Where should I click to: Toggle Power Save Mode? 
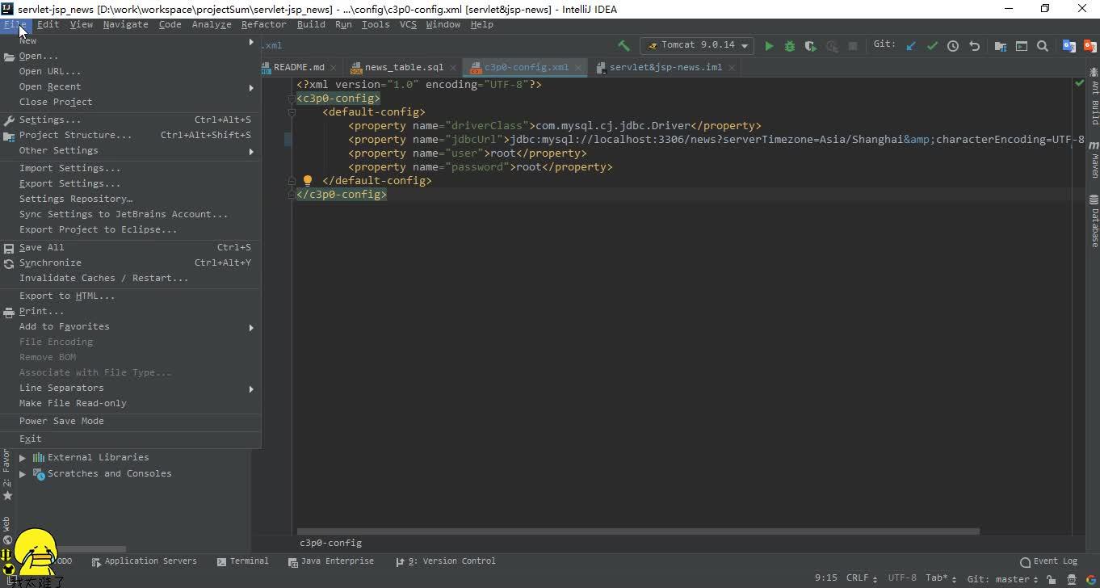click(61, 421)
